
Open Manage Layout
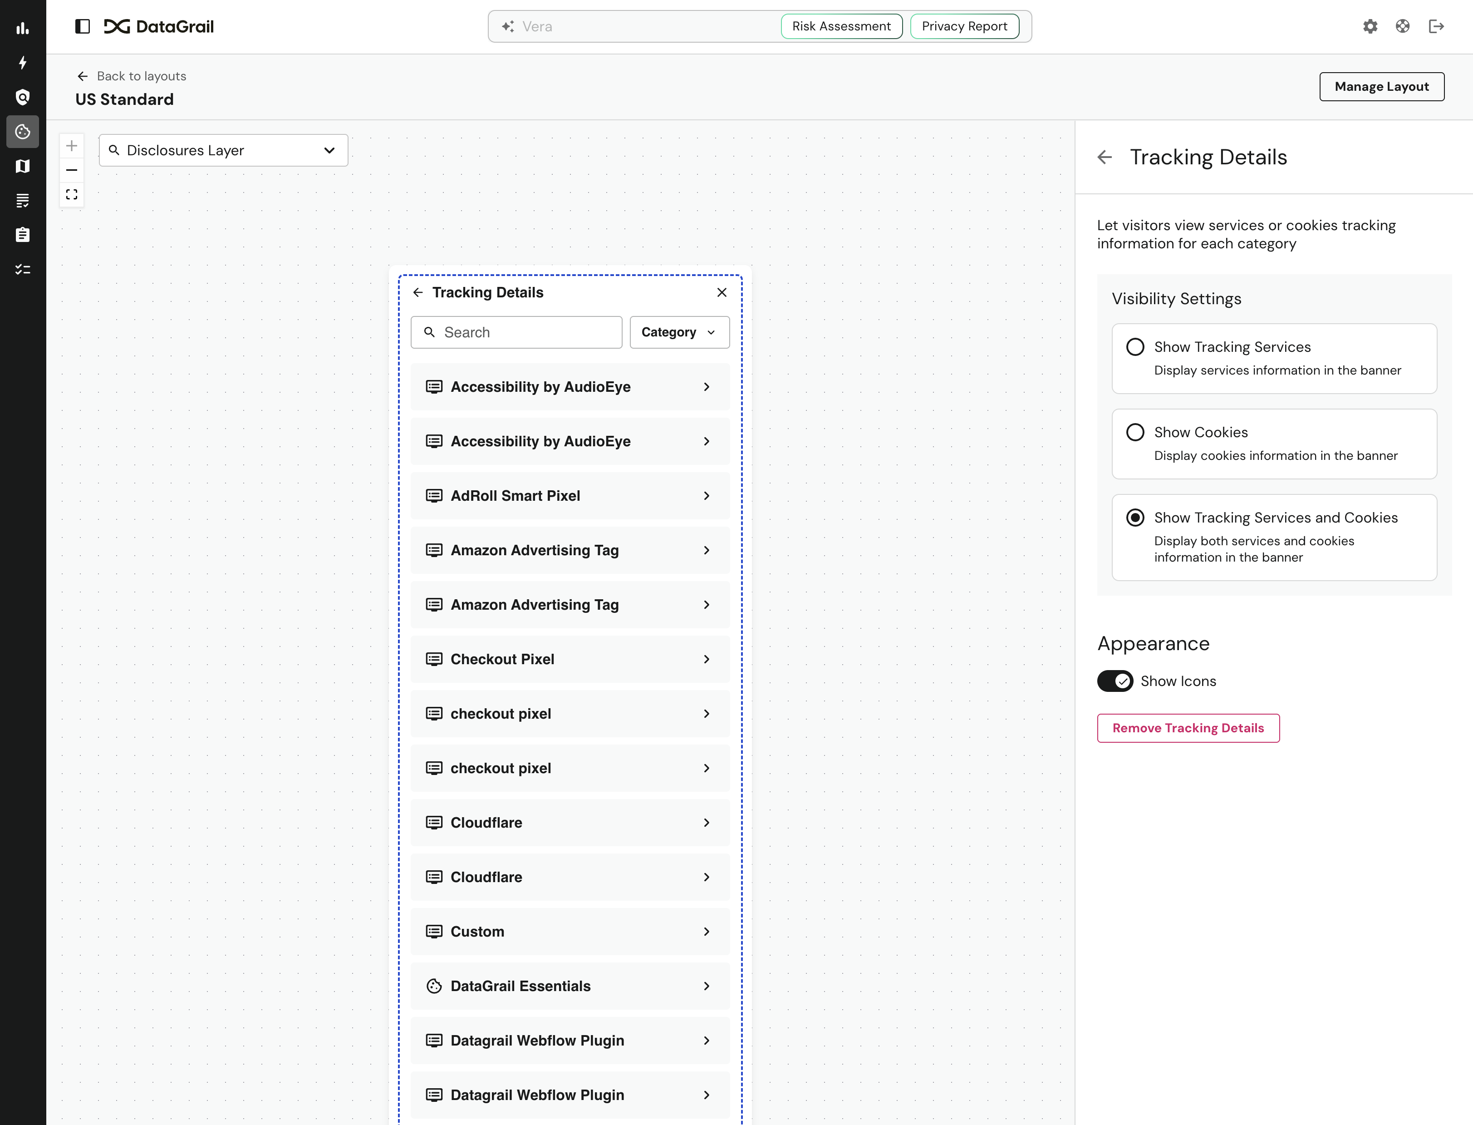(1380, 86)
